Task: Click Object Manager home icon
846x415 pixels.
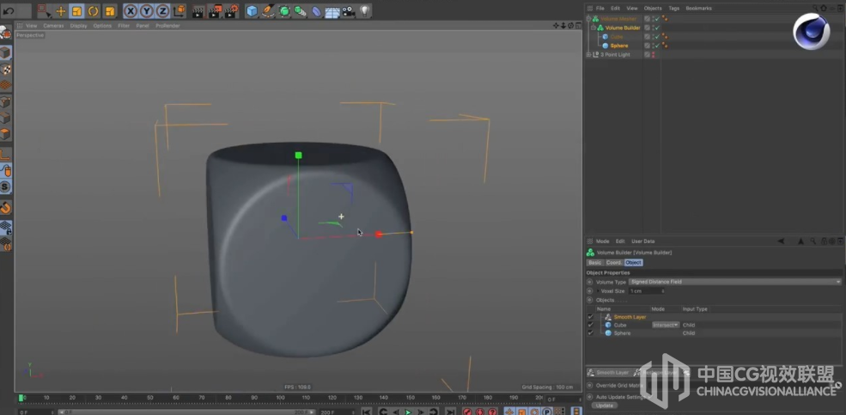Action: click(x=824, y=8)
